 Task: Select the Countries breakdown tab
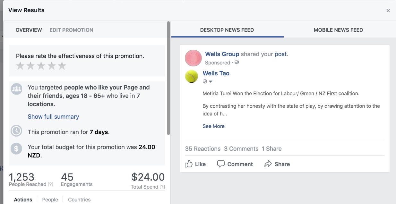click(x=79, y=200)
